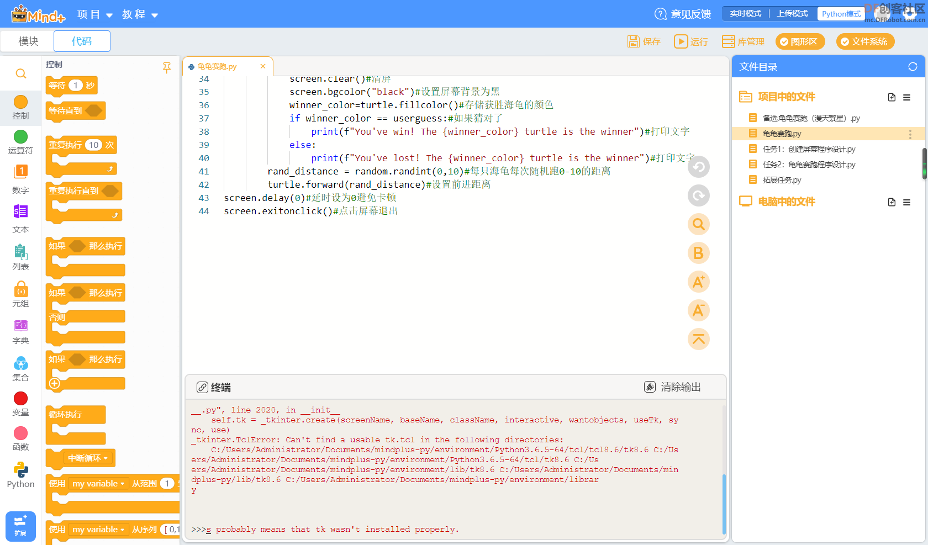Refresh the 文件目录 panel
The height and width of the screenshot is (545, 928).
(x=913, y=67)
